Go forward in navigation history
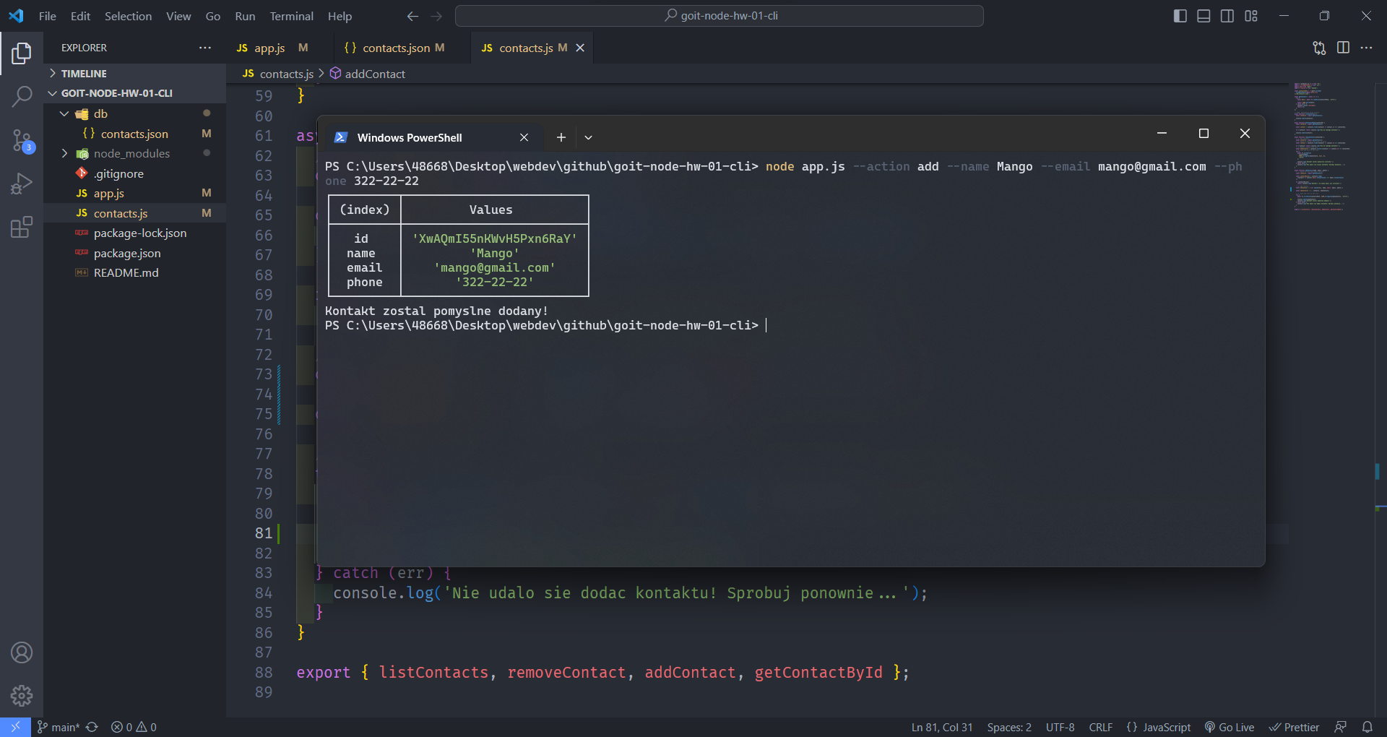The height and width of the screenshot is (737, 1387). click(x=436, y=16)
